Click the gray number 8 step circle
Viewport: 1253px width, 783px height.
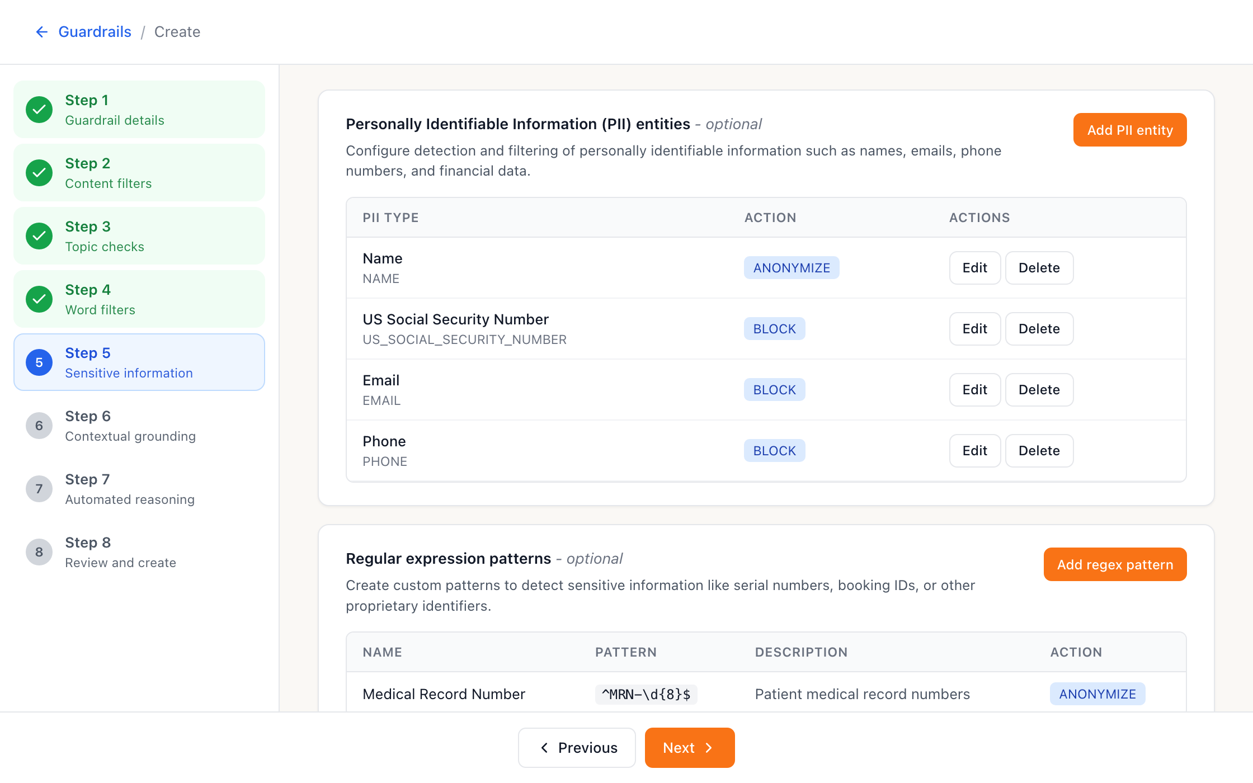click(39, 552)
